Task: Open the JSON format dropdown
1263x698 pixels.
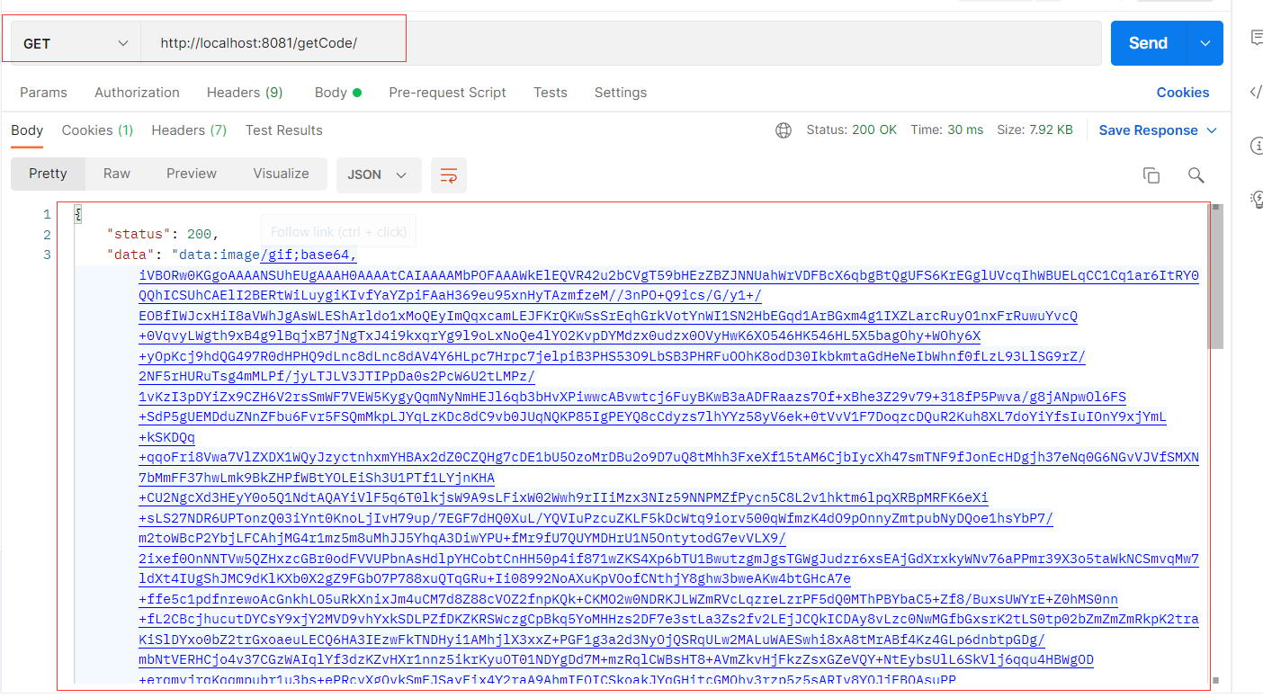Action: point(379,174)
